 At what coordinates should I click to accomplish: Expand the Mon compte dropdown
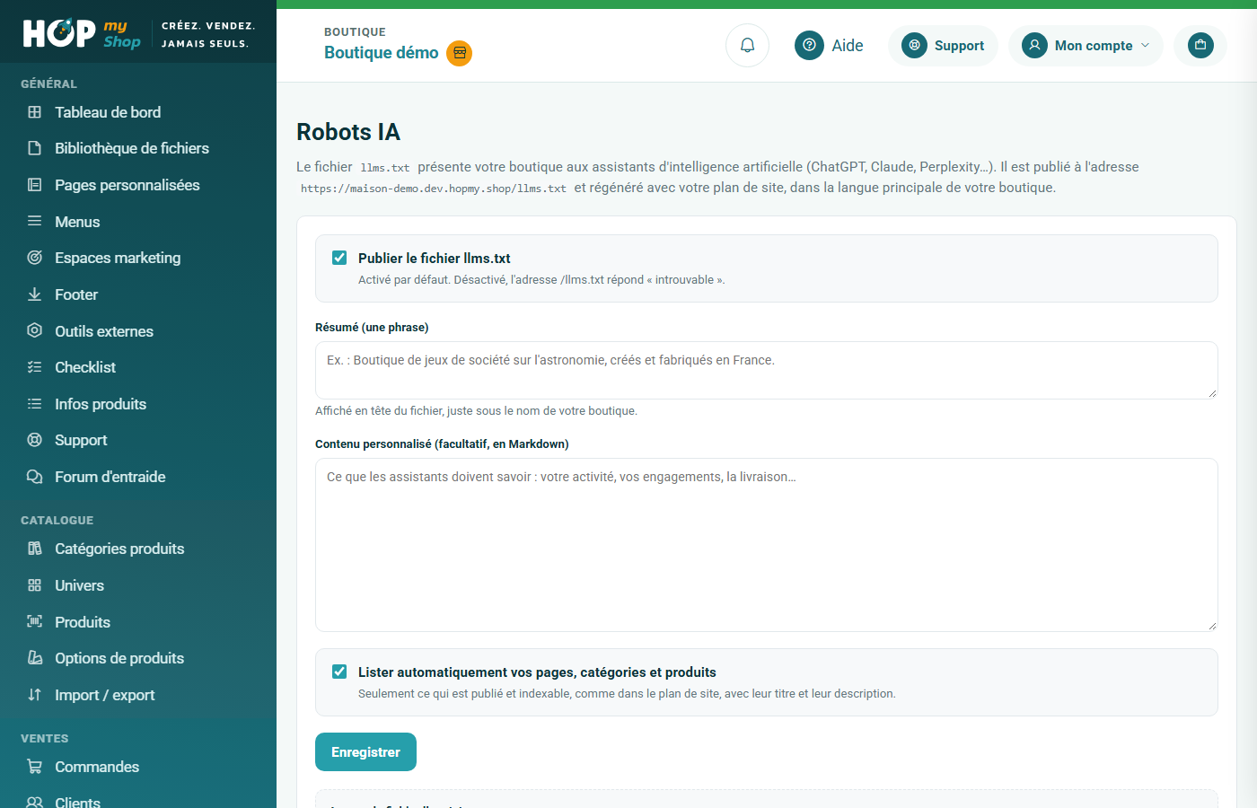pos(1086,46)
